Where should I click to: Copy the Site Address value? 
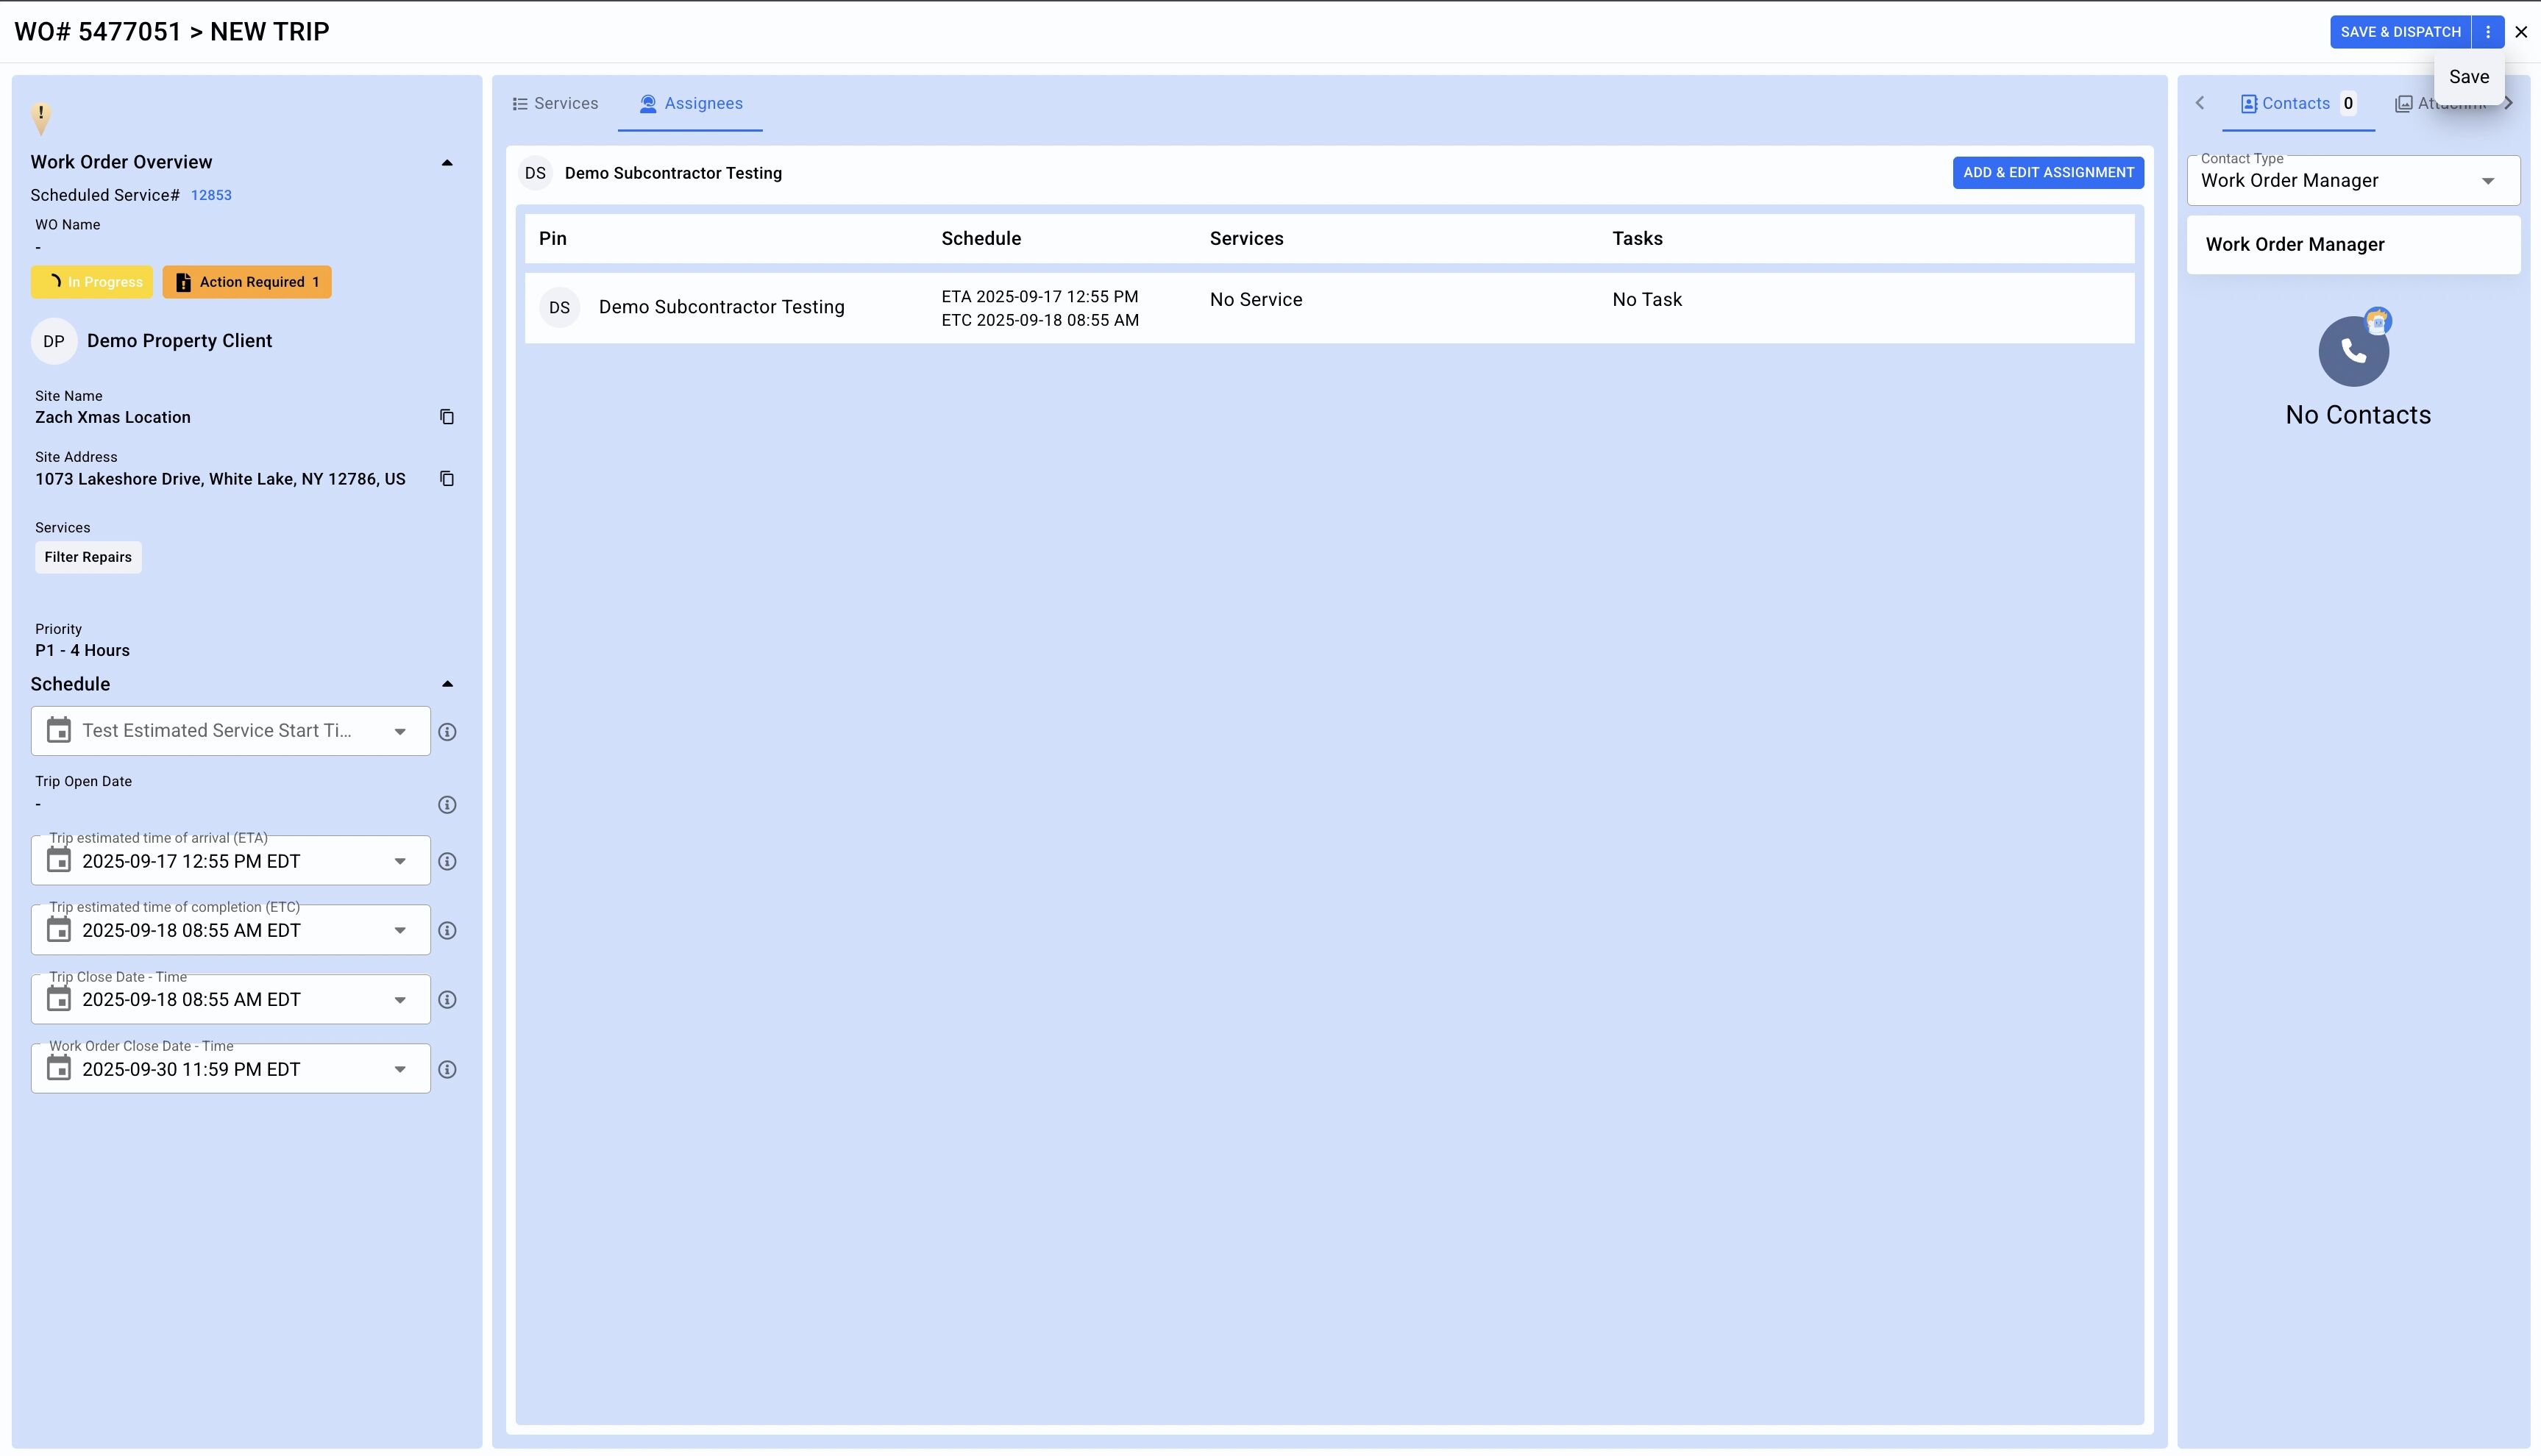[x=447, y=479]
